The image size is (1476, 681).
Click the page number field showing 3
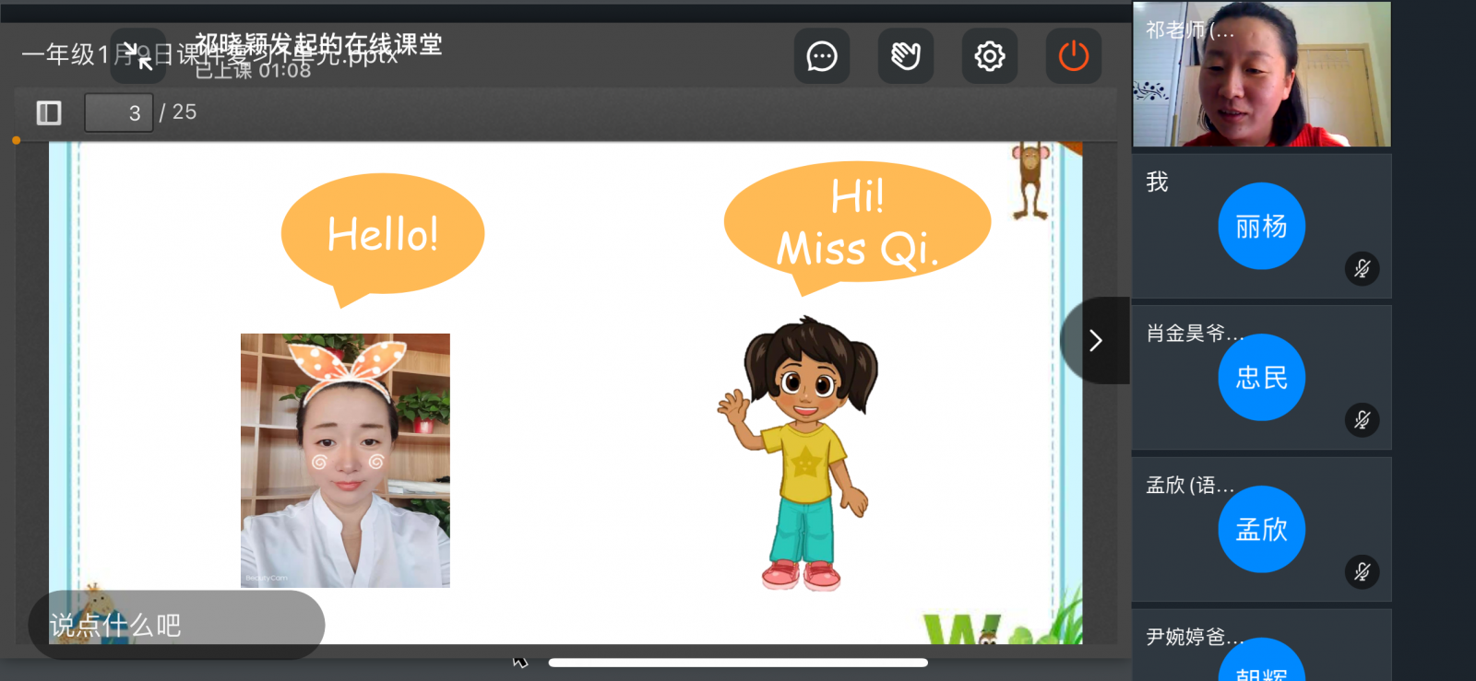click(119, 113)
